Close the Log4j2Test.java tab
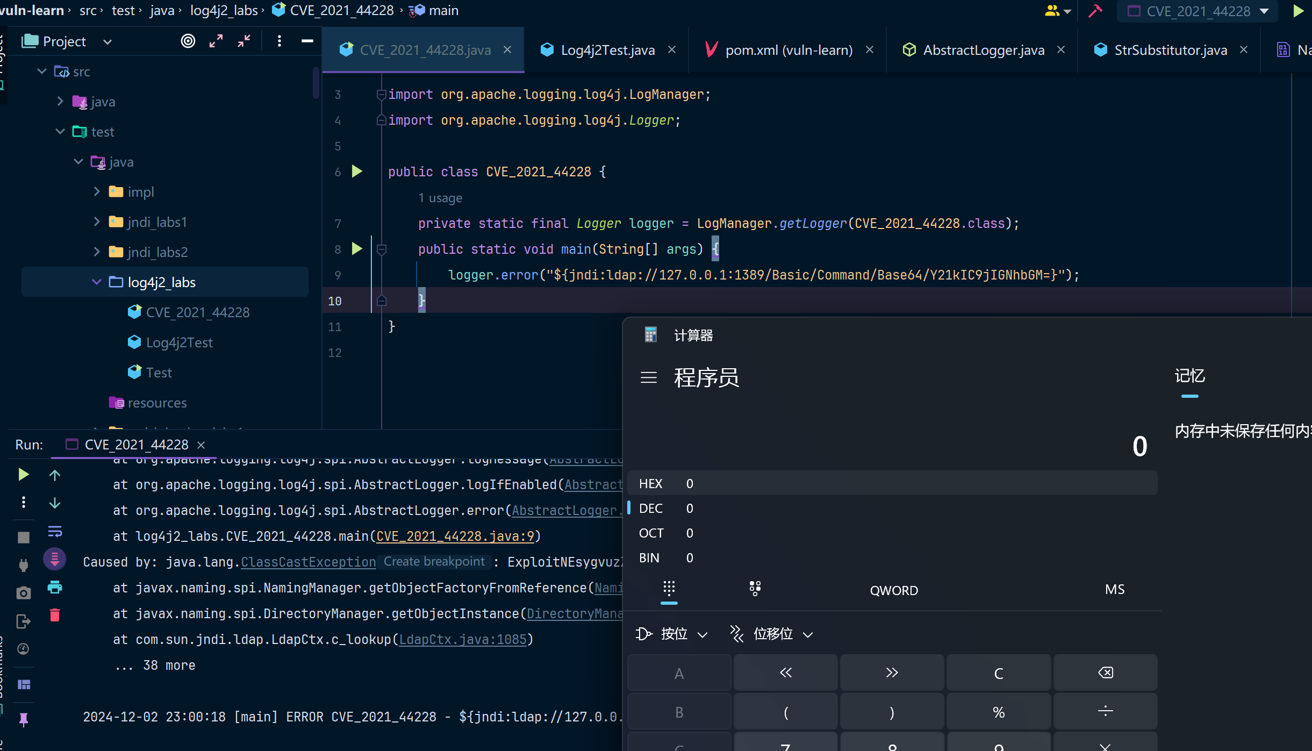Screen dimensions: 1312x751 click(x=672, y=49)
